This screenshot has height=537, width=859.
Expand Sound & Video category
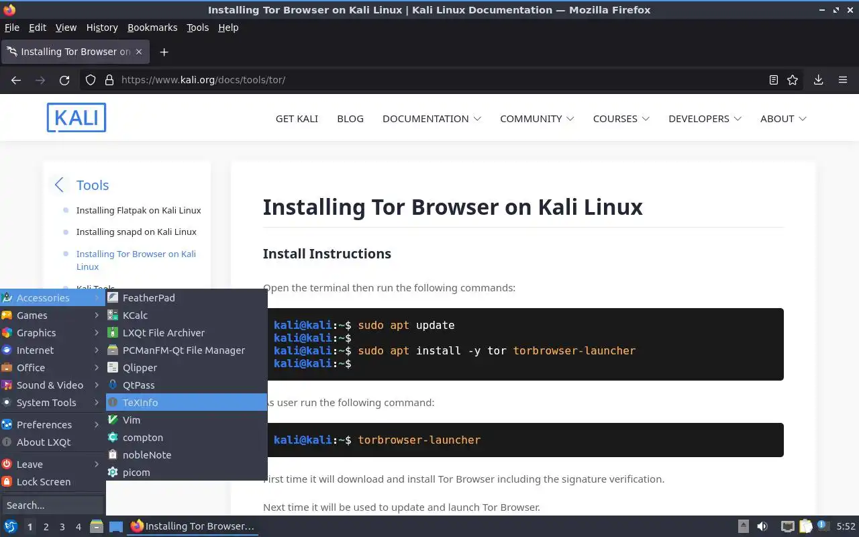(52, 385)
